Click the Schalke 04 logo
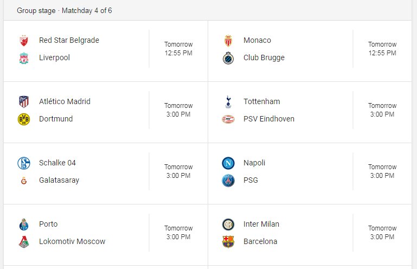417x269 pixels. click(24, 163)
